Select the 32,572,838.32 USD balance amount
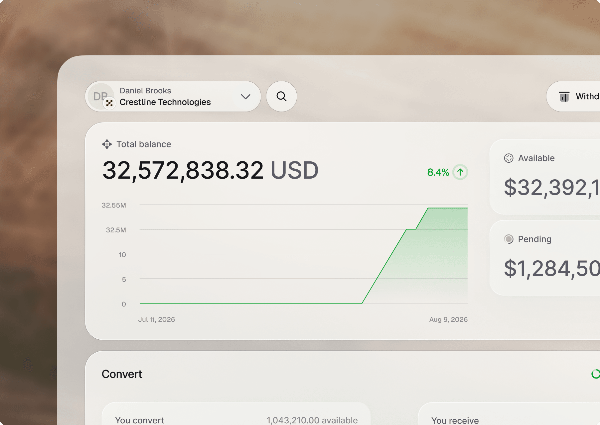 click(210, 170)
